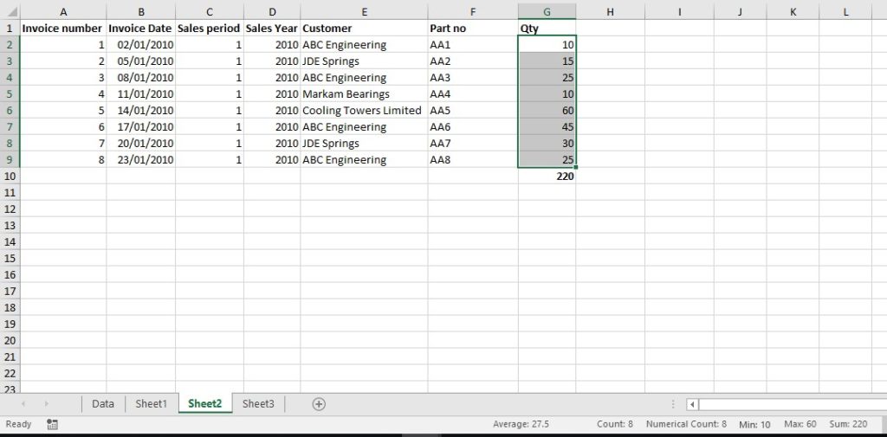Select row 15 header
Image resolution: width=887 pixels, height=437 pixels.
coord(10,258)
